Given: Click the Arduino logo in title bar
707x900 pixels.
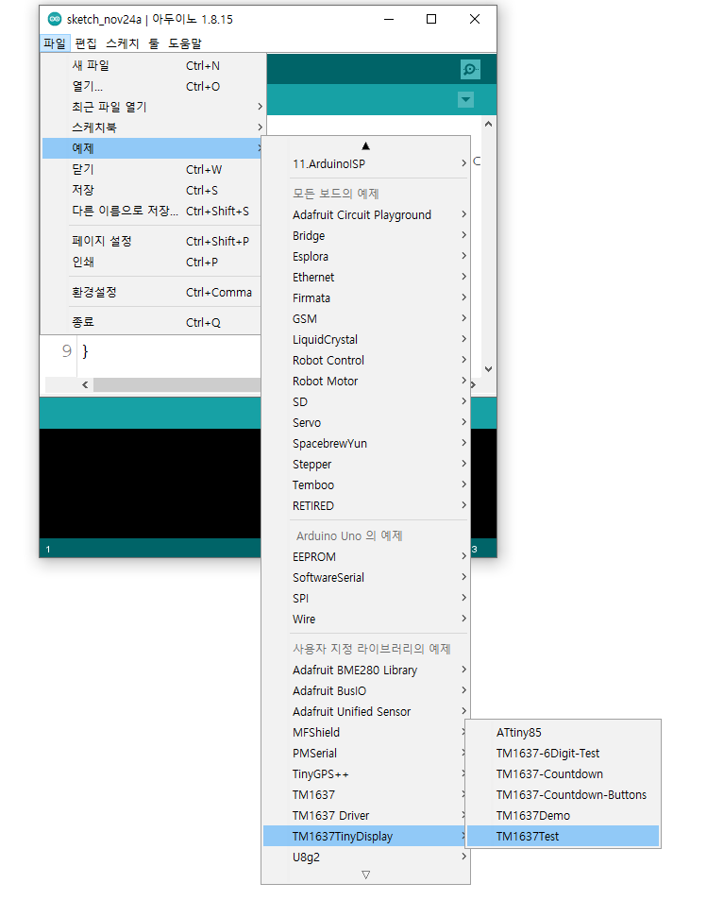Looking at the screenshot, I should [55, 19].
